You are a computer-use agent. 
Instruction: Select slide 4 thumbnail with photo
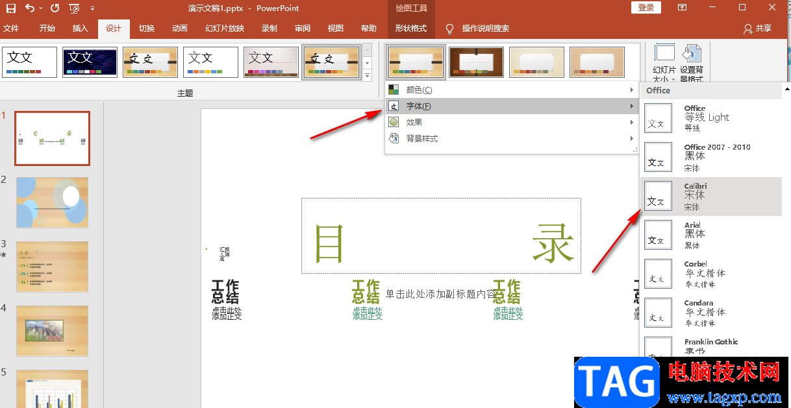tap(52, 331)
